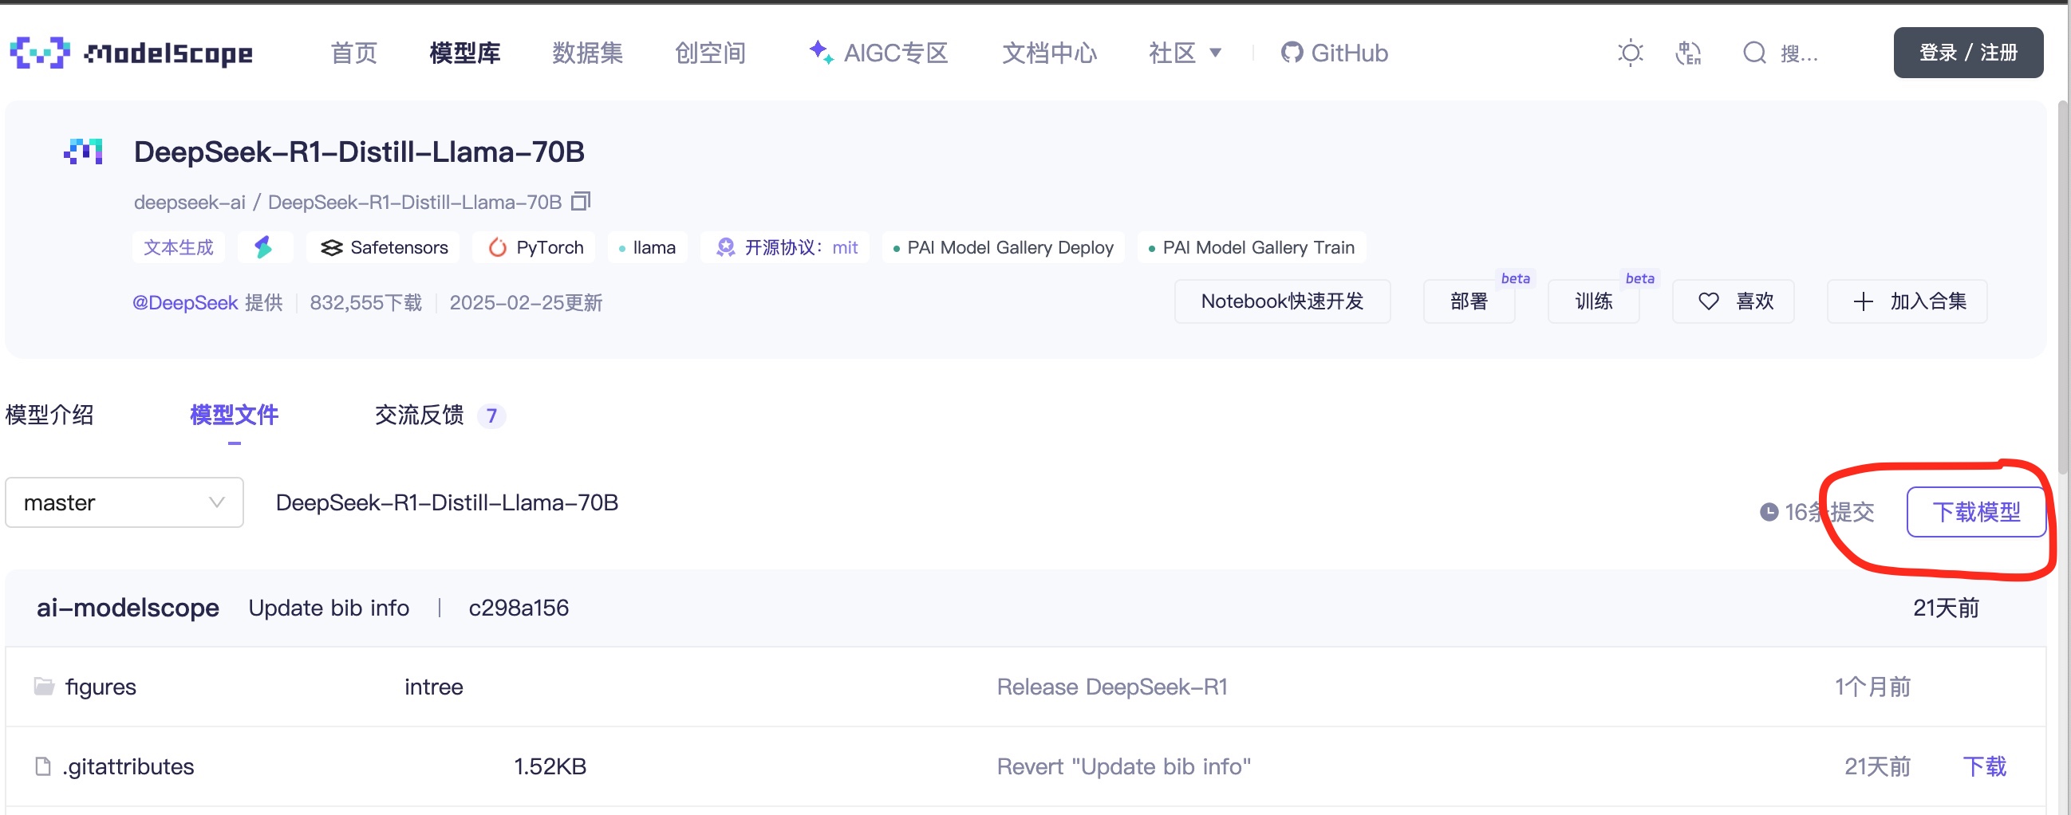Open 模型库 in the top navigation
Image resolution: width=2071 pixels, height=815 pixels.
(464, 53)
